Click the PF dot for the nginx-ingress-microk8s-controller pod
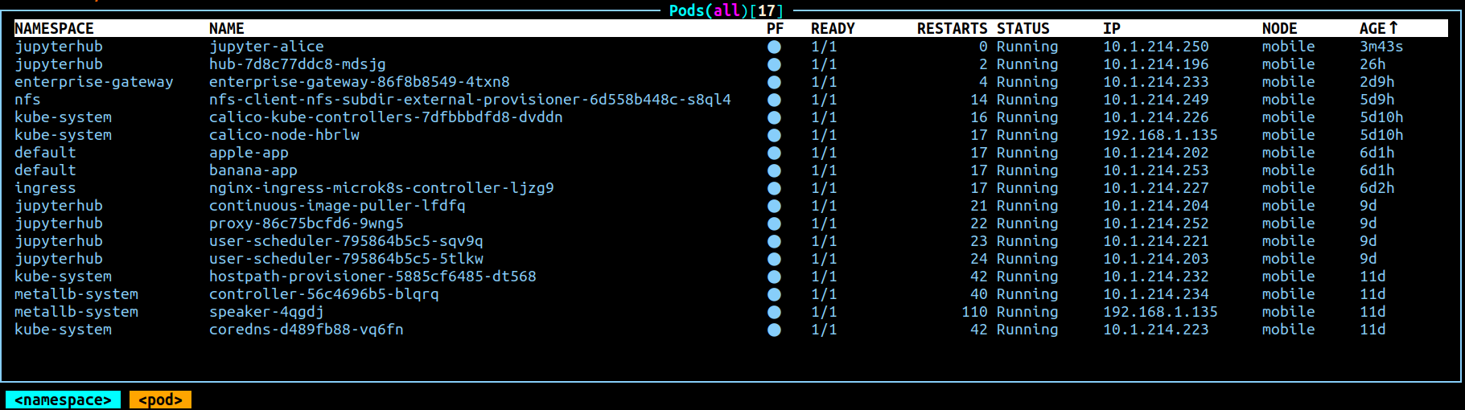The height and width of the screenshot is (410, 1465). pos(774,188)
